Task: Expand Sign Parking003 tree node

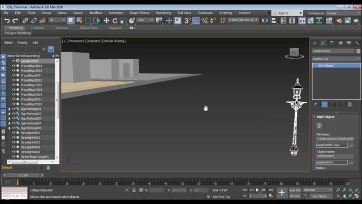Action: [10, 118]
